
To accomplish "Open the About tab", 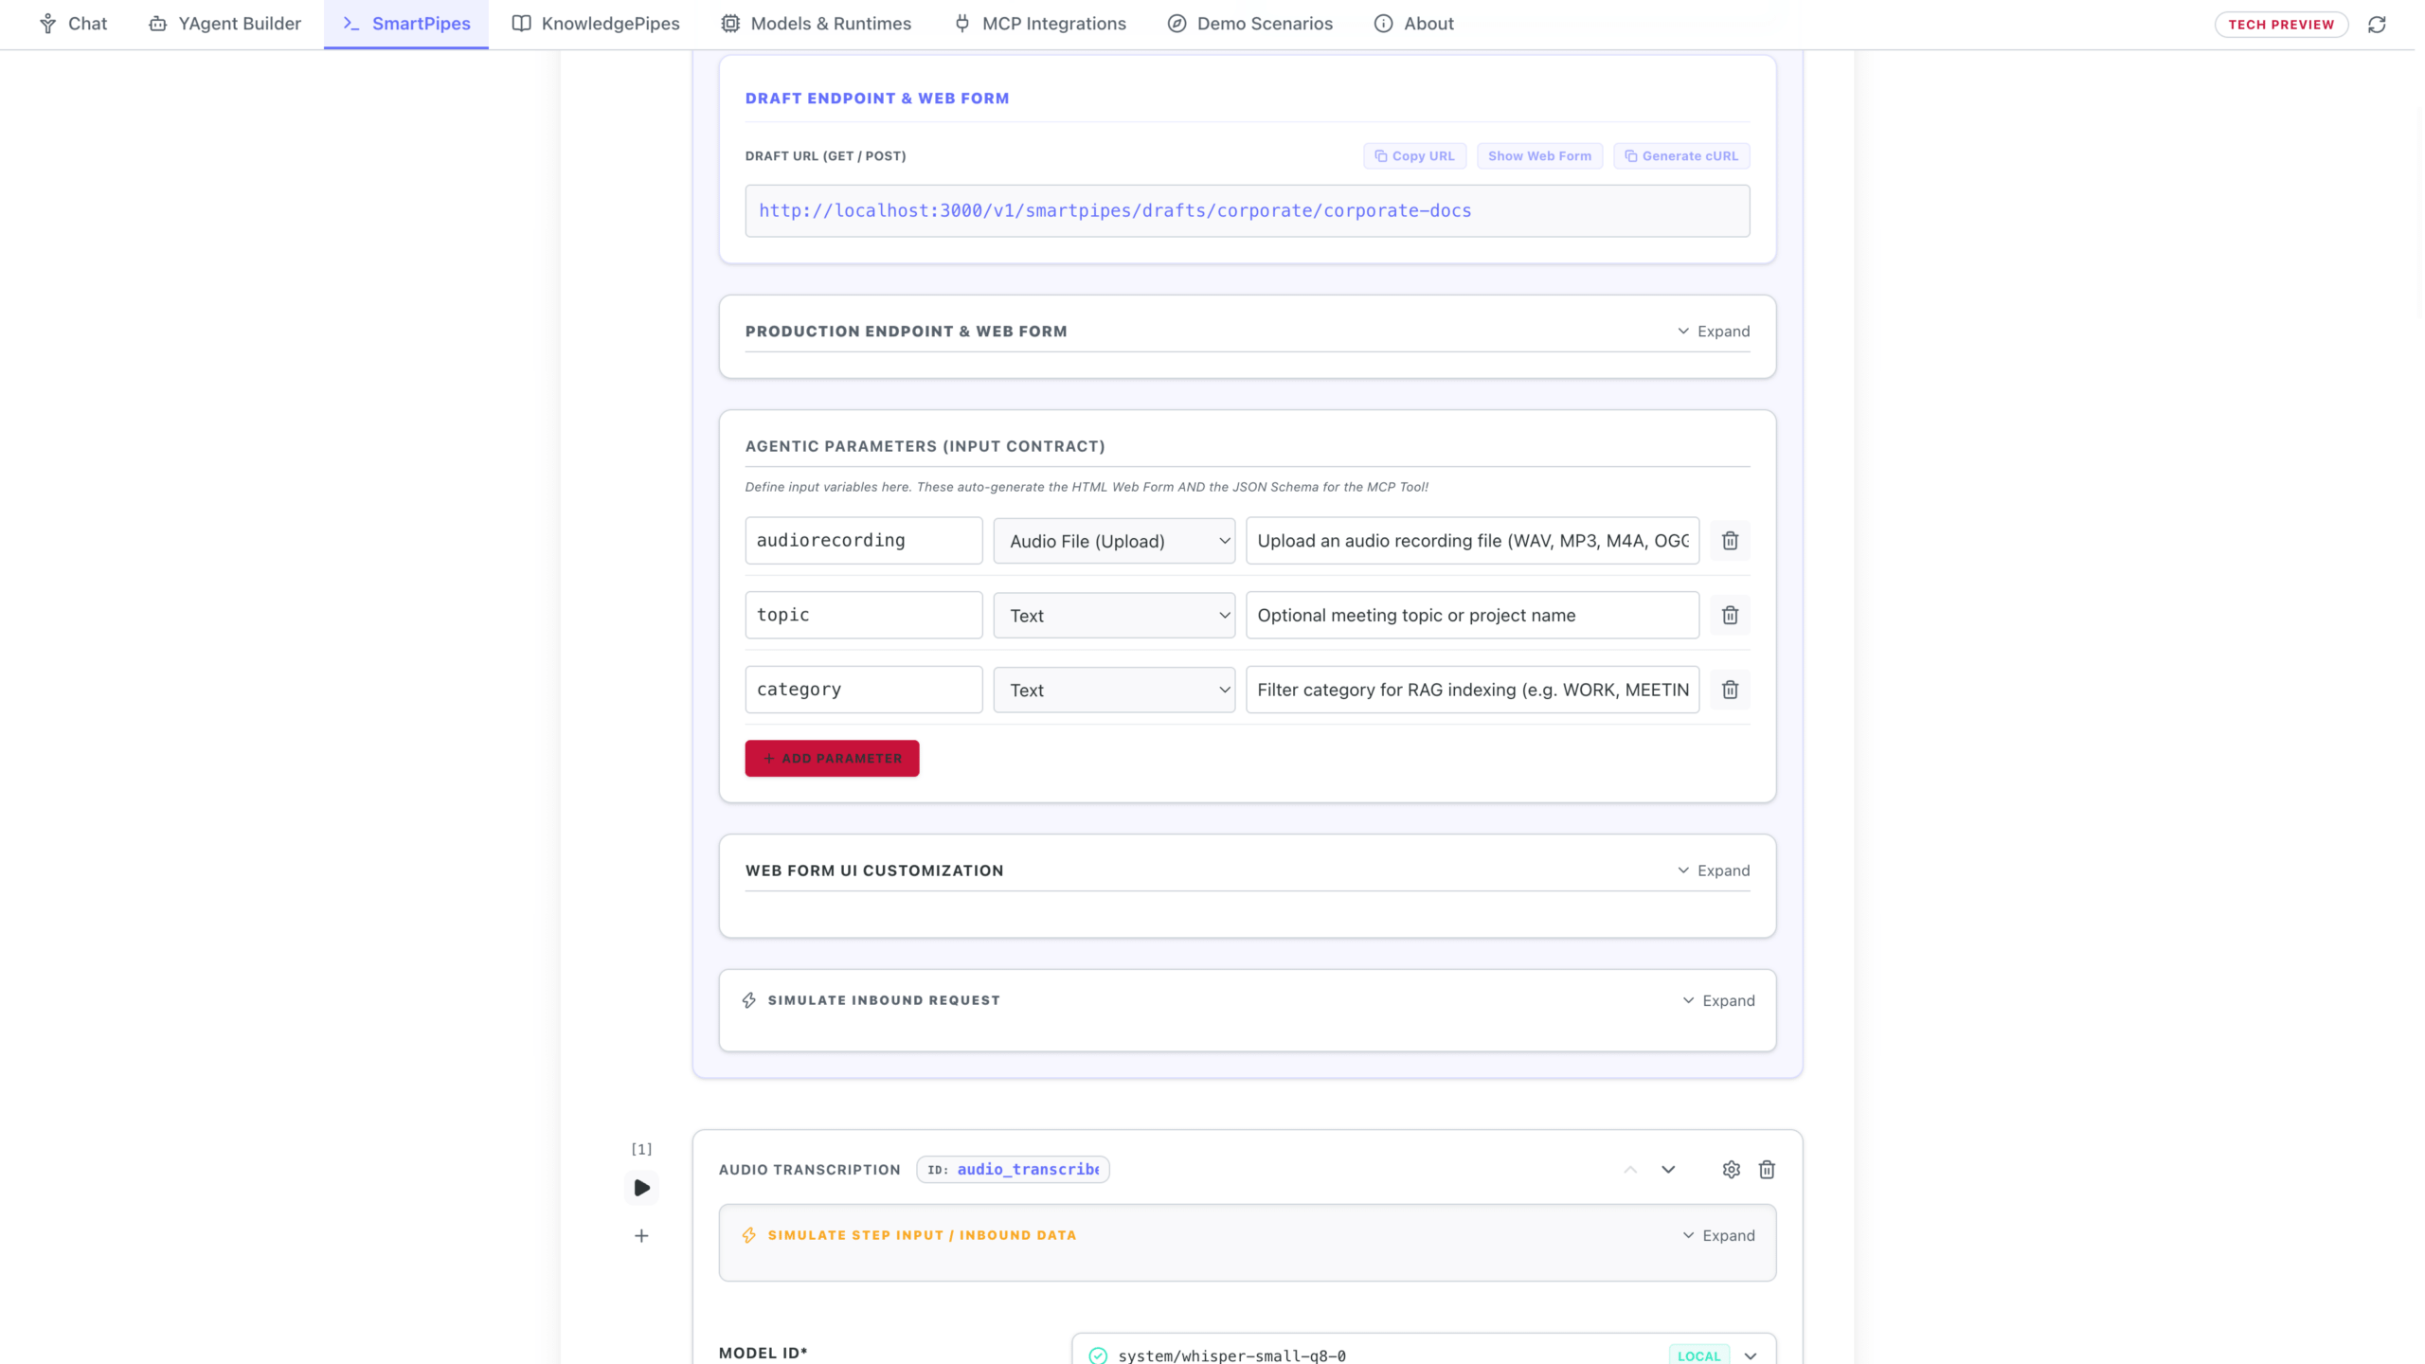I will (1414, 24).
